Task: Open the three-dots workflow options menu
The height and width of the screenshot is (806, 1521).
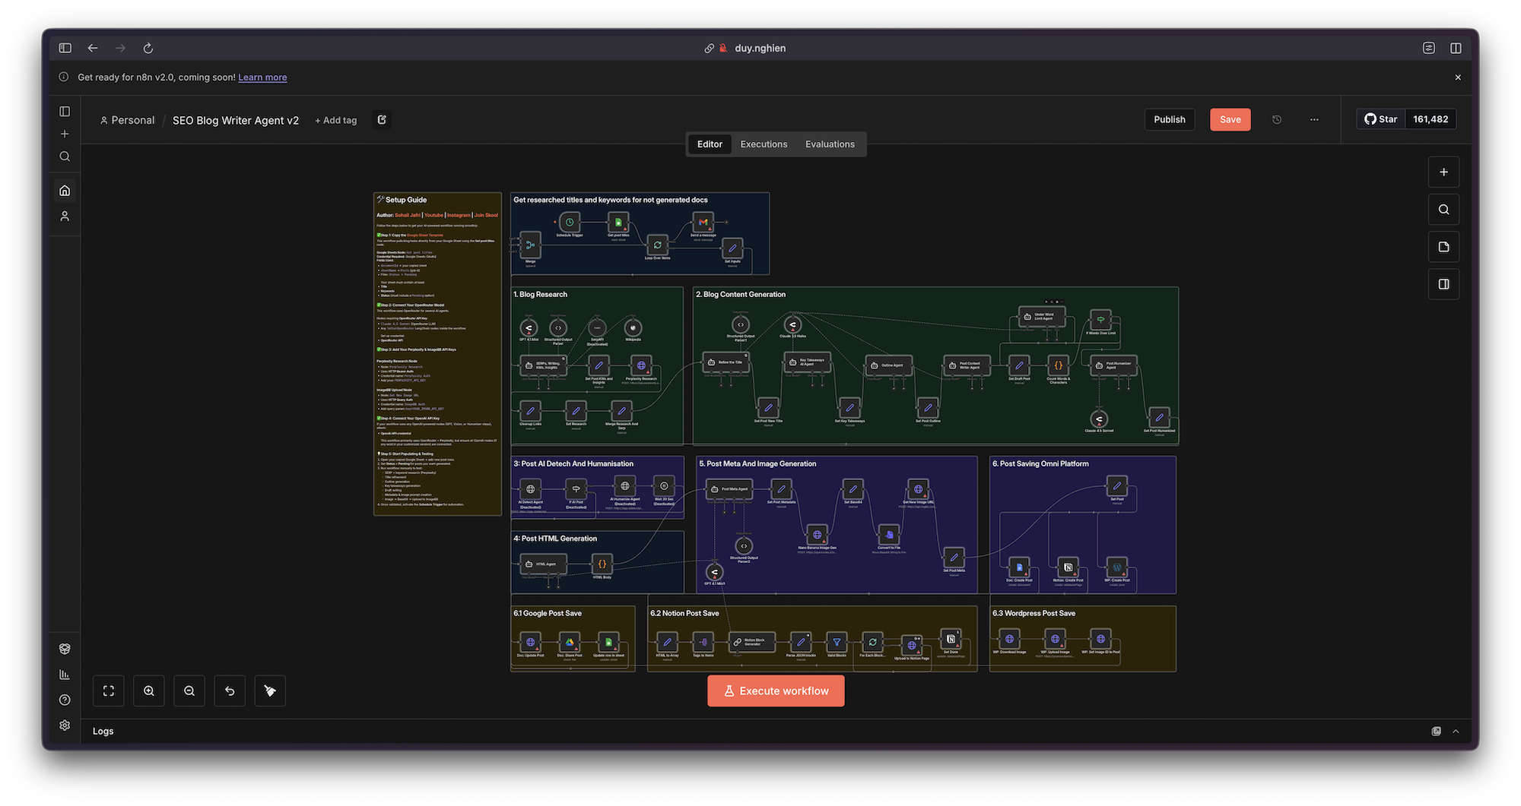Action: coord(1314,119)
